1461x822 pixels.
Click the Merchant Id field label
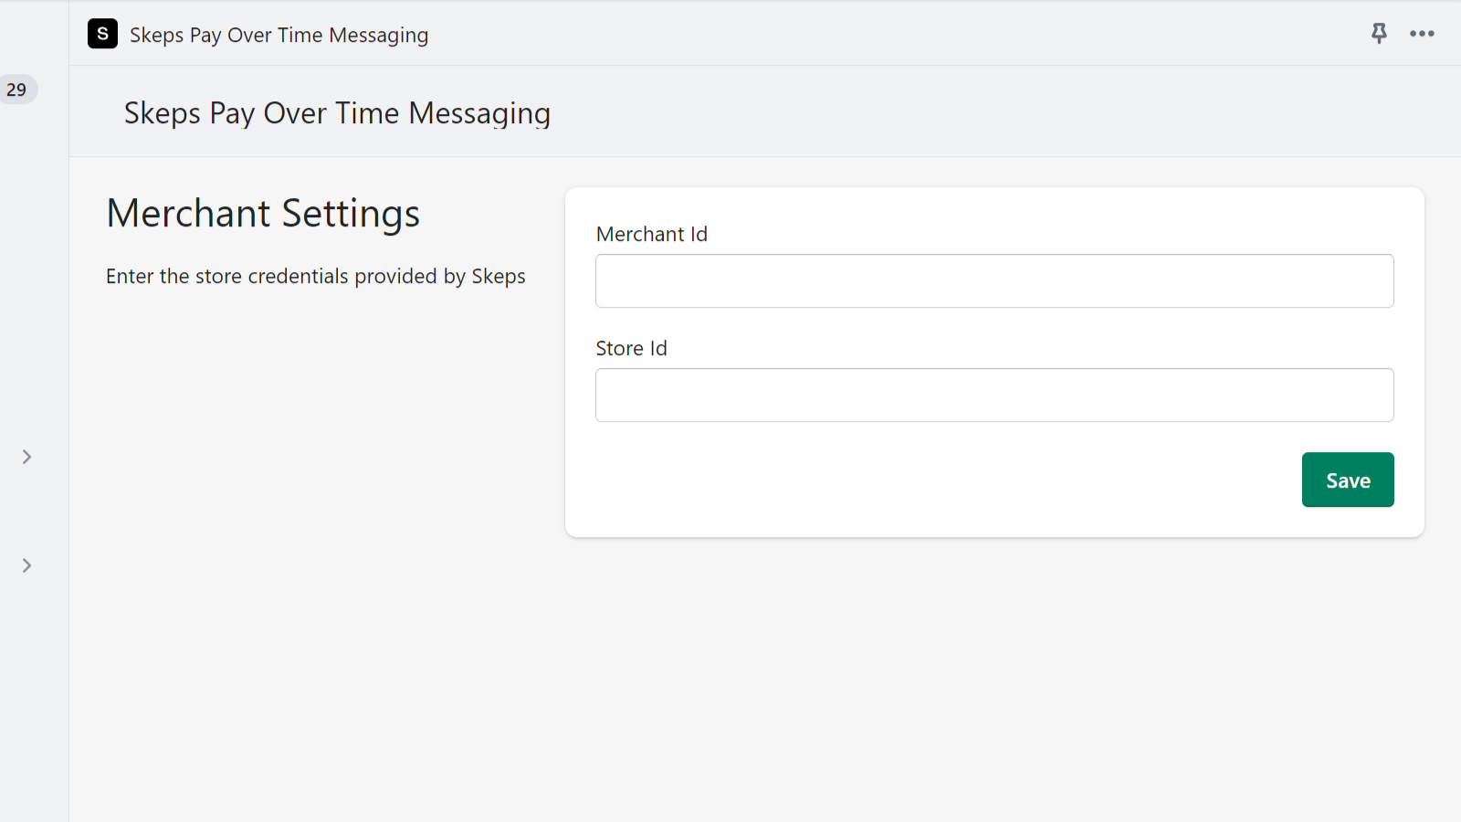tap(651, 234)
